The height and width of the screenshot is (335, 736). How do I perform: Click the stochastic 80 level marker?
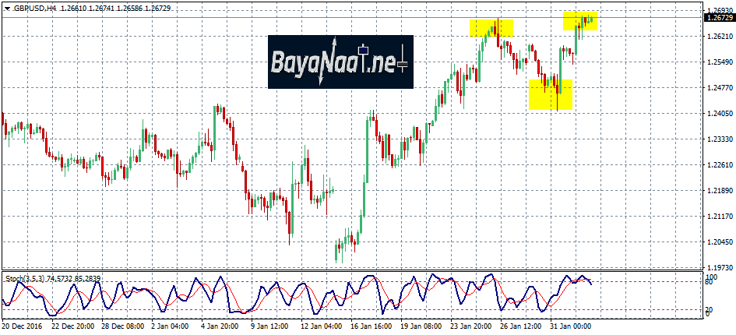709,282
